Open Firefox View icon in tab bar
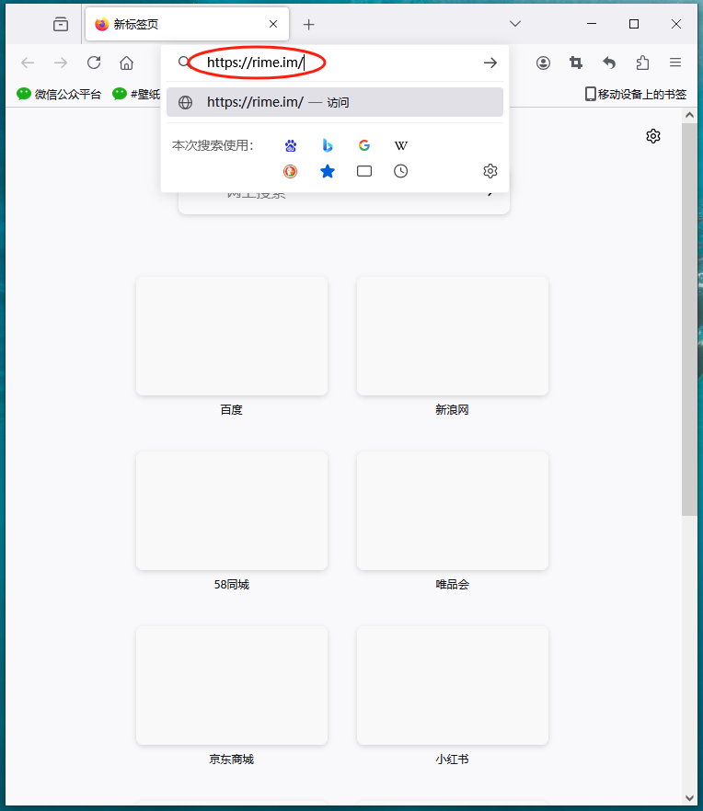This screenshot has width=703, height=811. tap(61, 24)
